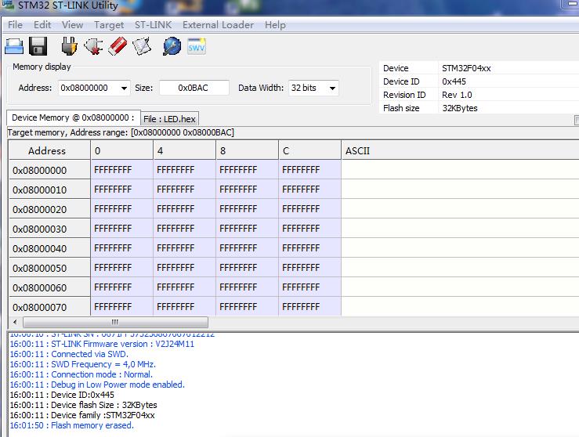Viewport: 579px width, 437px height.
Task: Click the horizontal scrollbar under memory table
Action: coord(114,322)
